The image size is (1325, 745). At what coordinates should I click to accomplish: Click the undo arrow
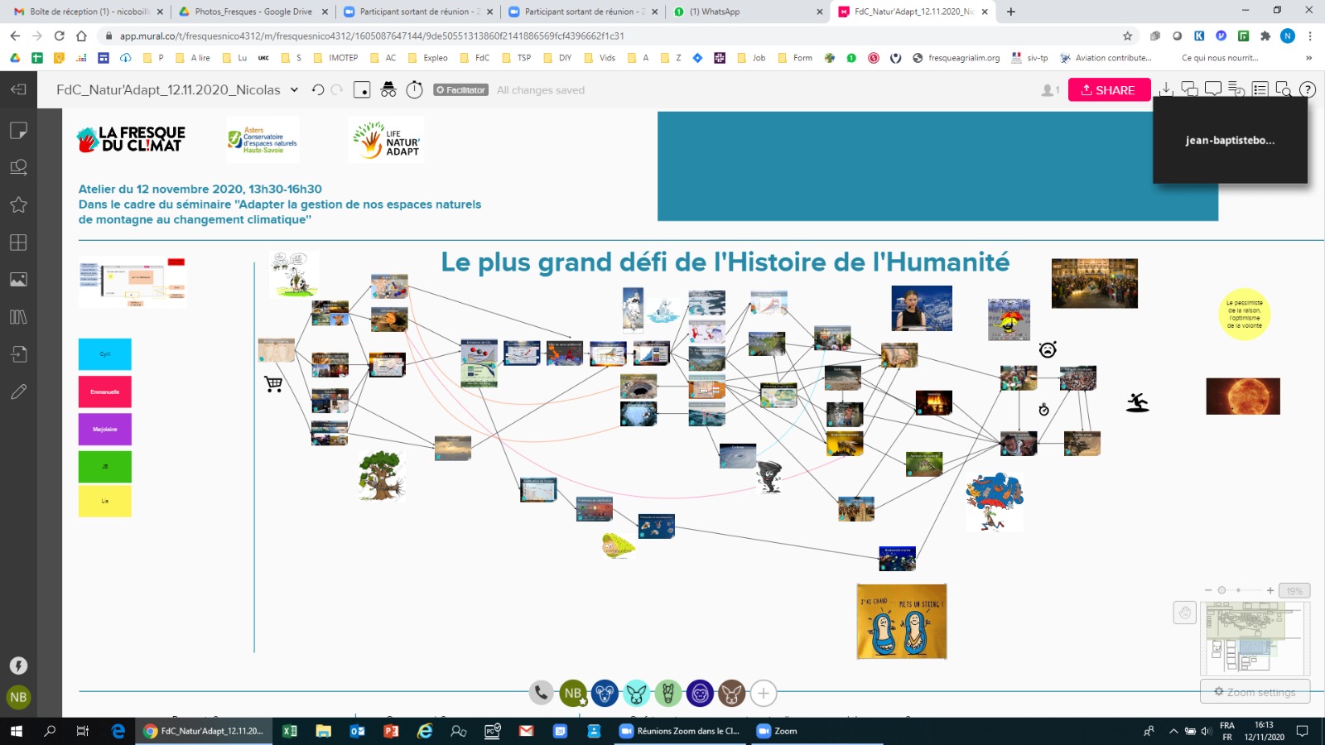coord(317,90)
